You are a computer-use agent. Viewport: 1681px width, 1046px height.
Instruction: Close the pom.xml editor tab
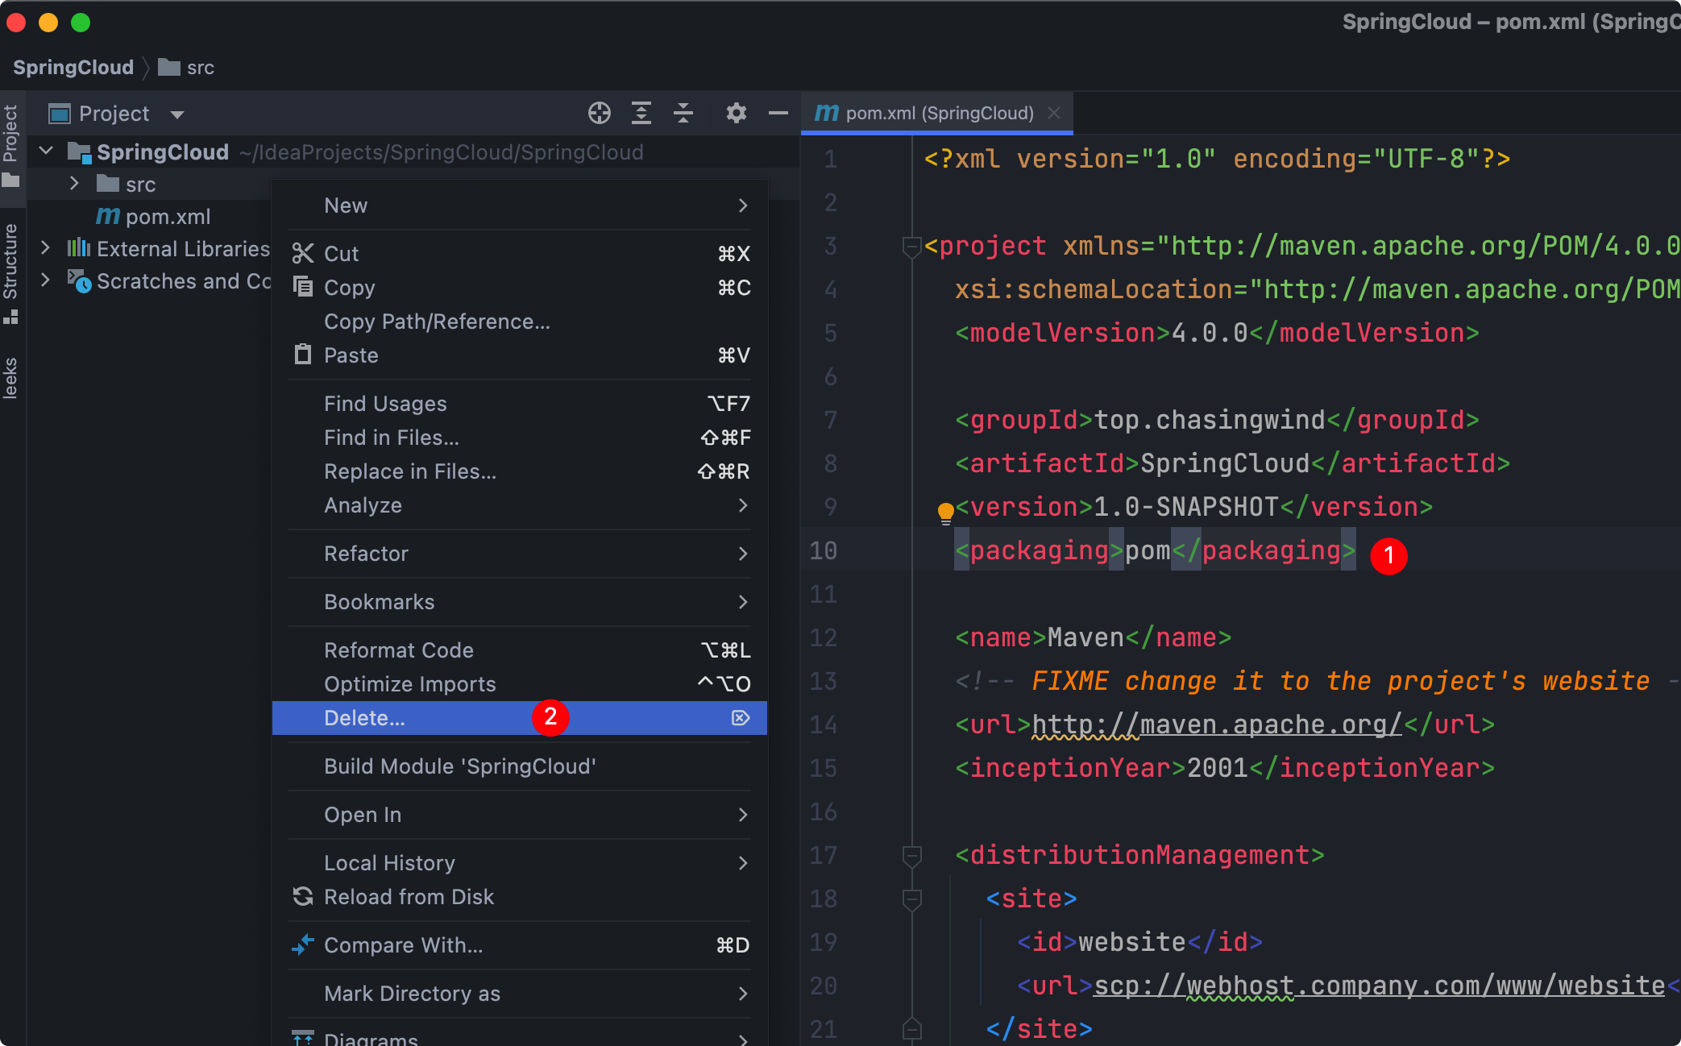pos(1054,113)
